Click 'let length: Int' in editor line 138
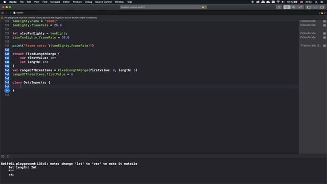Image resolution: width=327 pixels, height=184 pixels. (x=34, y=62)
